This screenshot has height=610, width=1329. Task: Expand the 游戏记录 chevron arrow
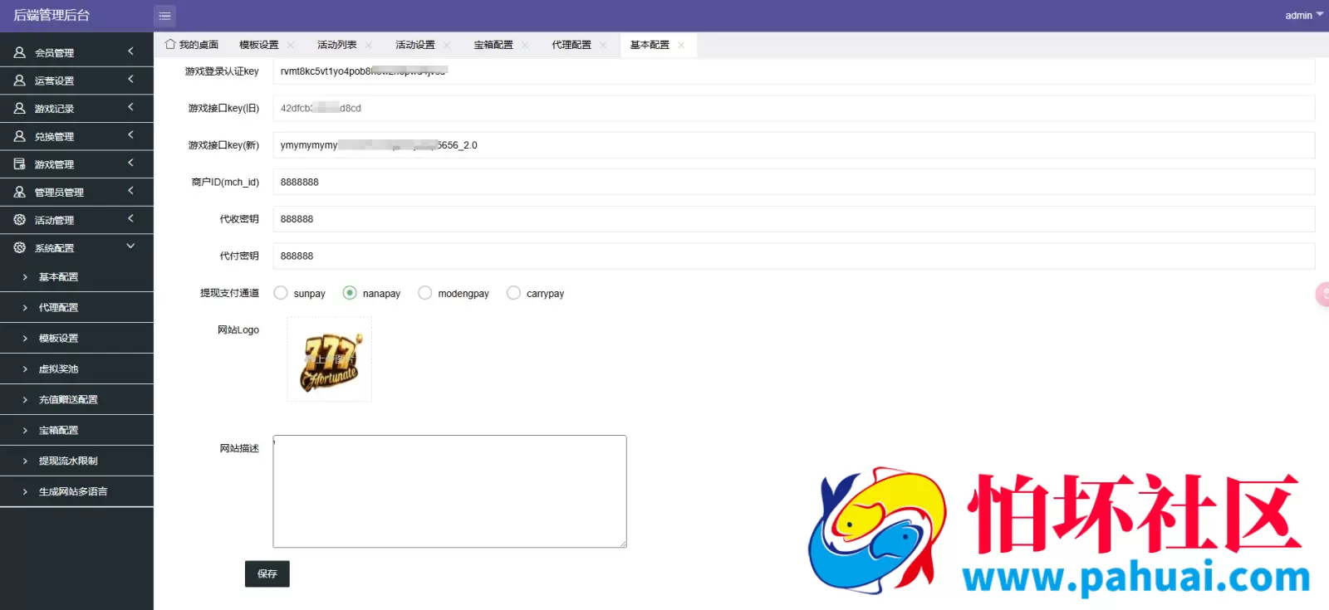130,107
